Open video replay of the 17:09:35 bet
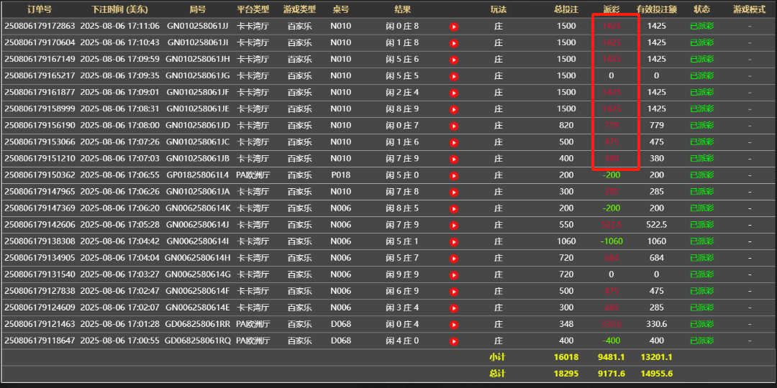The image size is (777, 388). point(454,76)
